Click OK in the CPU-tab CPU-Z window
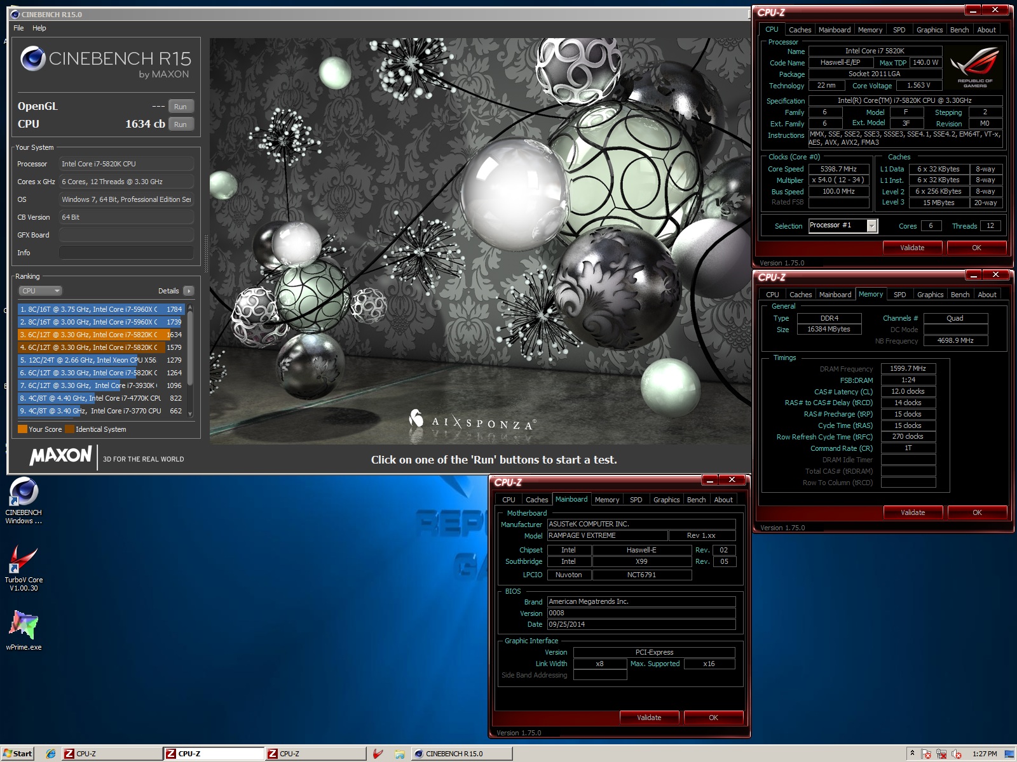Image resolution: width=1017 pixels, height=762 pixels. coord(976,248)
